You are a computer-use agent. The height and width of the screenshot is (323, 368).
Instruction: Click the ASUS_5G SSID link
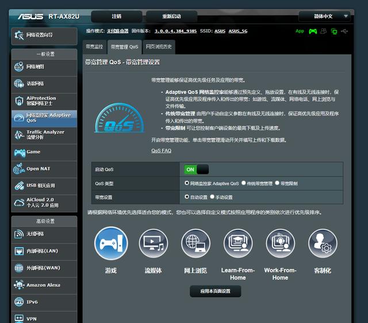point(238,31)
